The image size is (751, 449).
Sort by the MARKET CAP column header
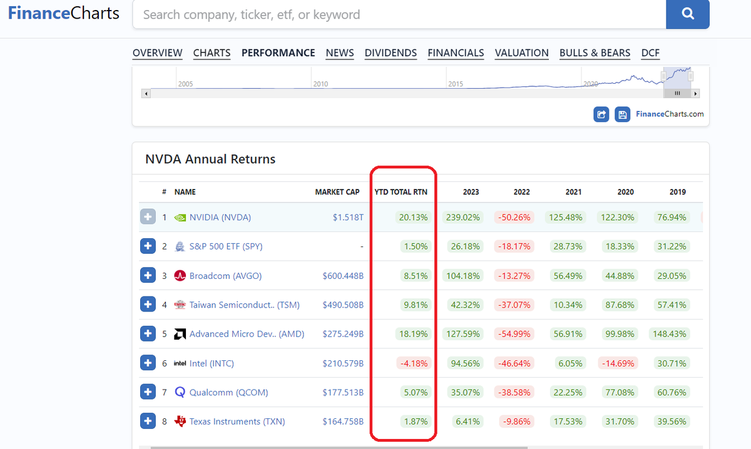tap(337, 192)
